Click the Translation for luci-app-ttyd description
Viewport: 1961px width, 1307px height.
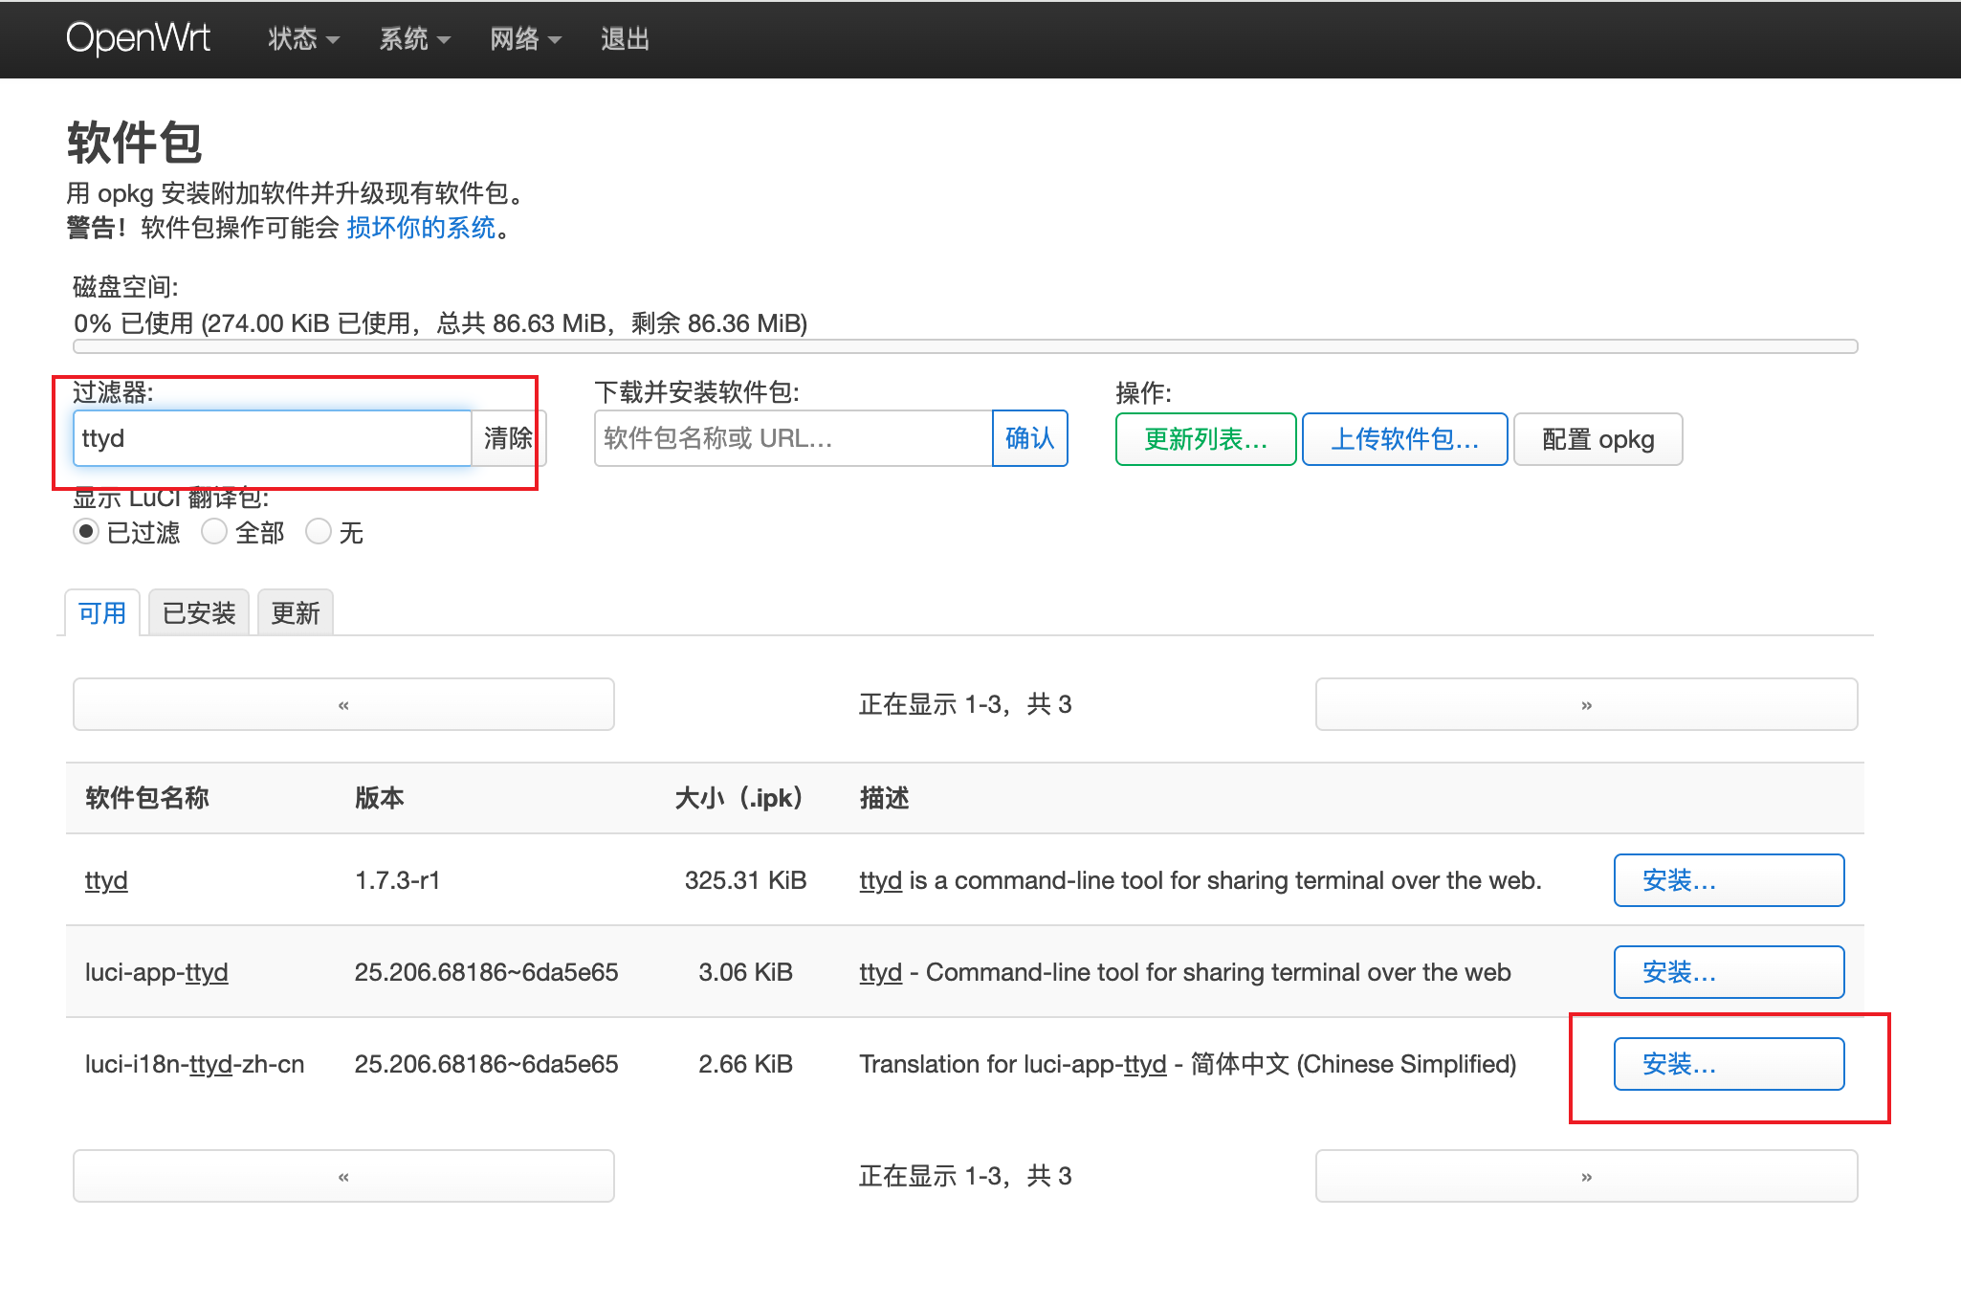1187,1064
